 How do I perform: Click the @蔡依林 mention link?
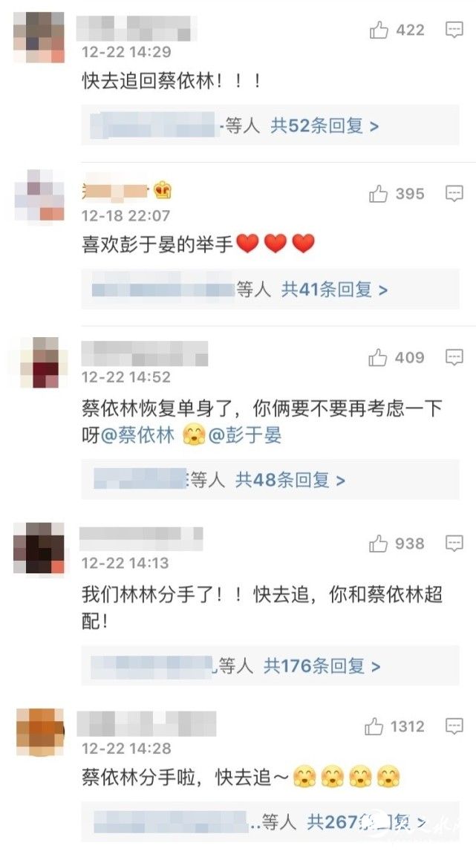tap(138, 435)
